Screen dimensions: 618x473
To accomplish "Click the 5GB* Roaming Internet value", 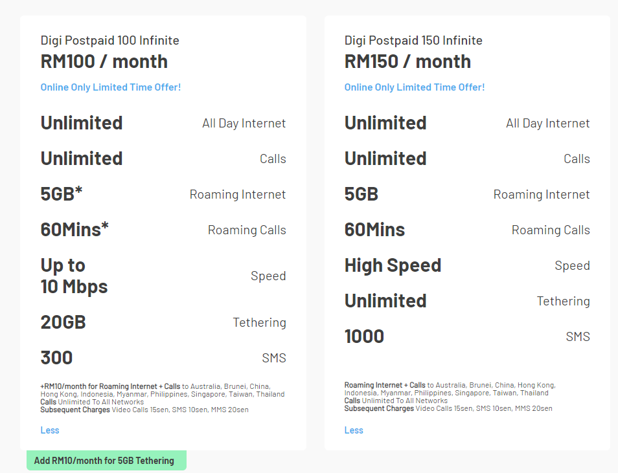I will pos(62,194).
